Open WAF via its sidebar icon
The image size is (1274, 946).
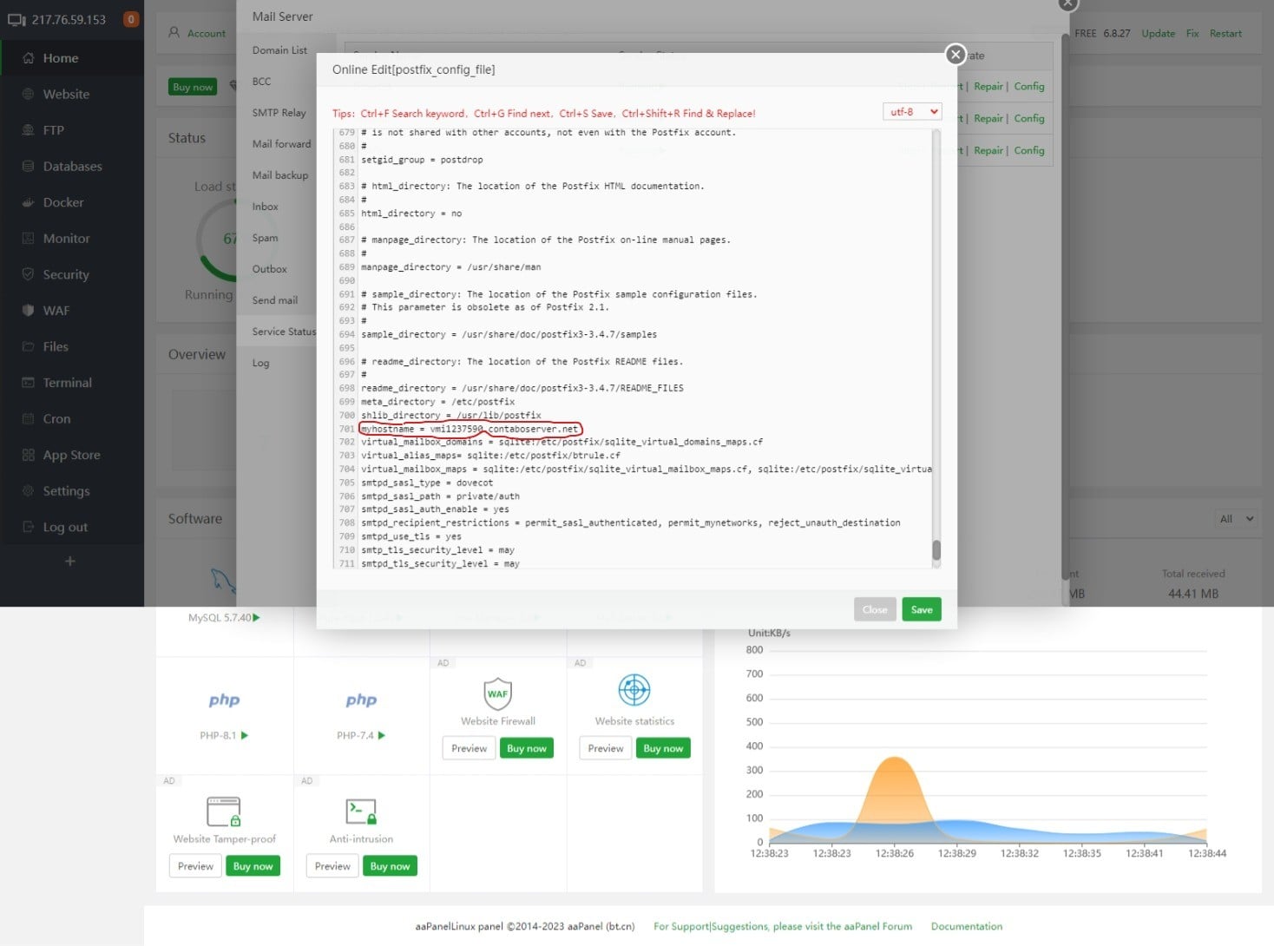point(28,311)
